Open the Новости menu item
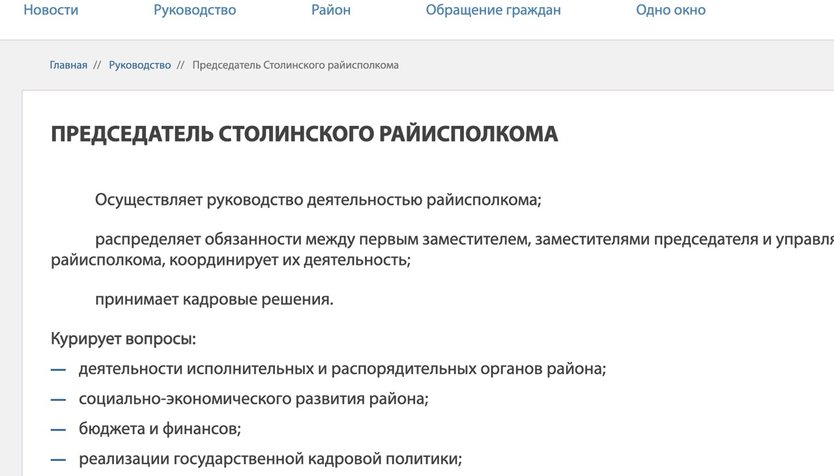834x476 pixels. click(50, 10)
